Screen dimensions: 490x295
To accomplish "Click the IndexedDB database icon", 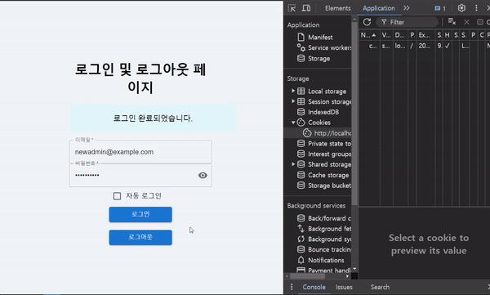I will point(301,112).
